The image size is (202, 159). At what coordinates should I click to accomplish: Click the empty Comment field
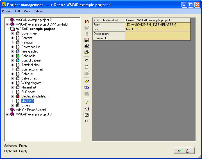click(x=158, y=38)
